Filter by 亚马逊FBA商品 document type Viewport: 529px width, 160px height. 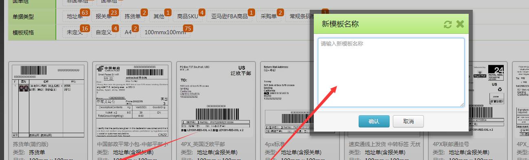click(x=230, y=17)
